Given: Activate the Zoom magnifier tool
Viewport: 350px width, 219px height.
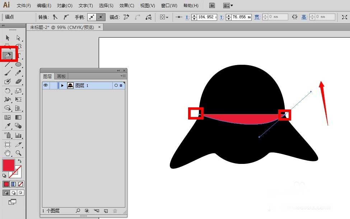Looking at the screenshot, I should 18,153.
